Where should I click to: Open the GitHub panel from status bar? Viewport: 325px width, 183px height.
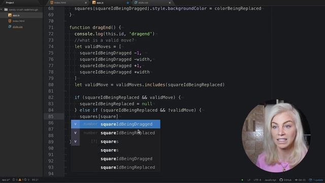tap(285, 180)
